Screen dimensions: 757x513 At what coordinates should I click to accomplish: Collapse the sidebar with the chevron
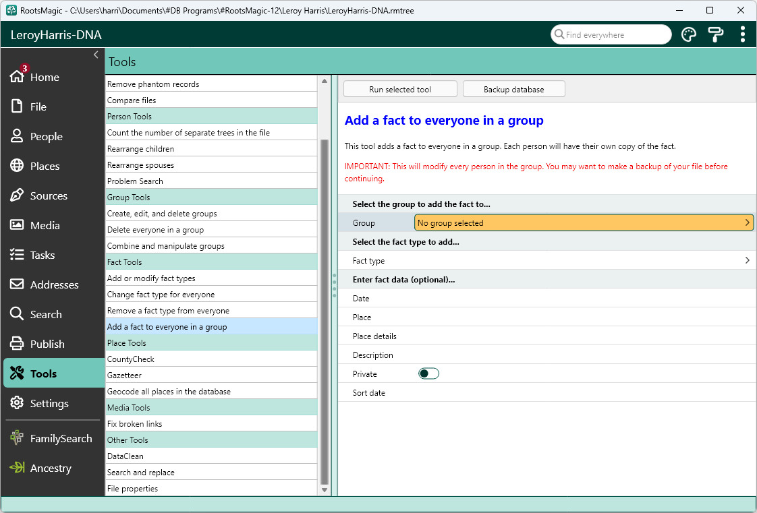click(x=96, y=55)
